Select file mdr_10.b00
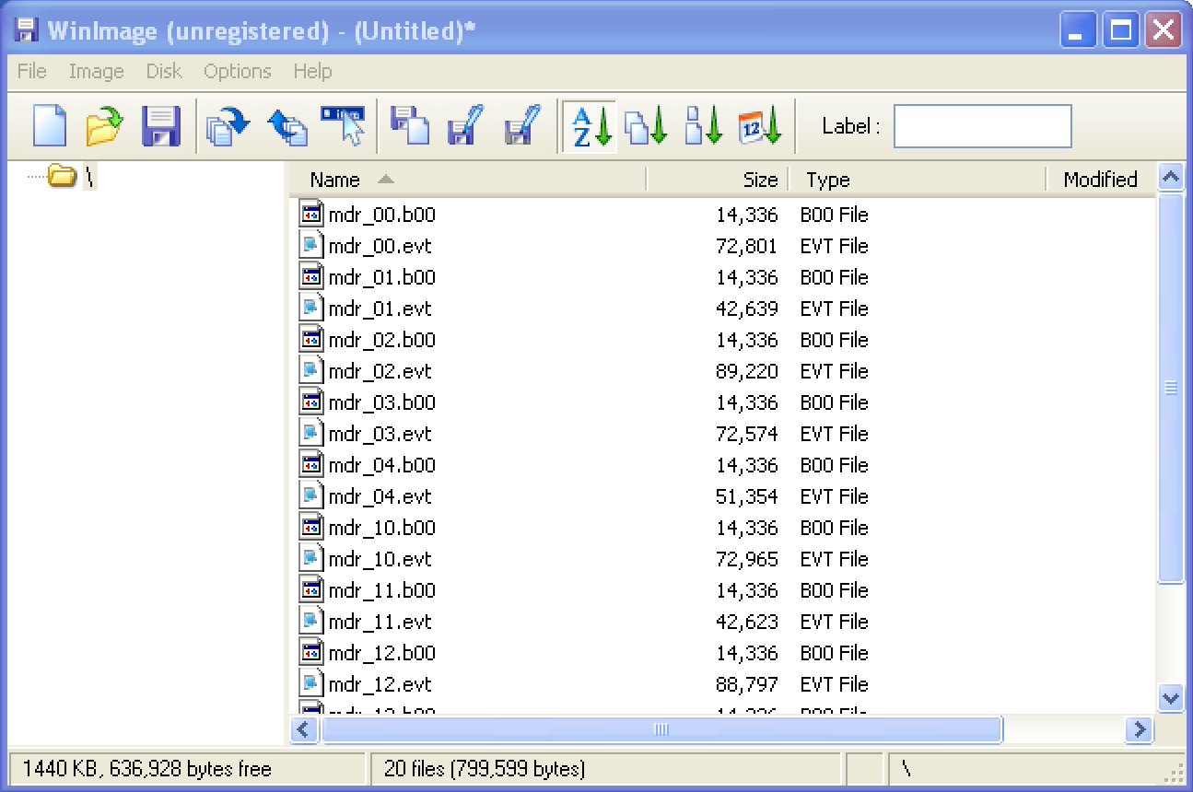The height and width of the screenshot is (792, 1193). point(381,529)
